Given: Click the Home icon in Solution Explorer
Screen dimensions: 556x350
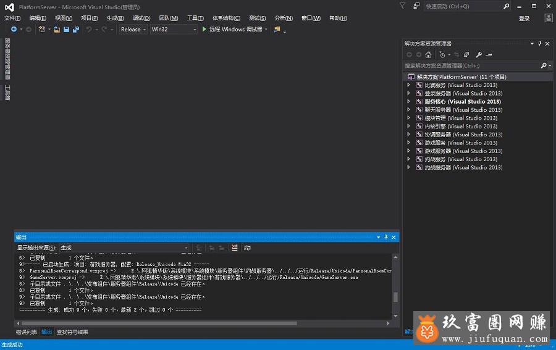Looking at the screenshot, I should coord(428,54).
